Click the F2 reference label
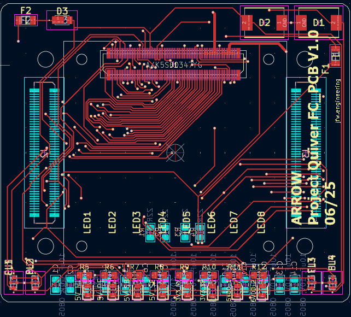The height and width of the screenshot is (317, 351). pyautogui.click(x=26, y=10)
